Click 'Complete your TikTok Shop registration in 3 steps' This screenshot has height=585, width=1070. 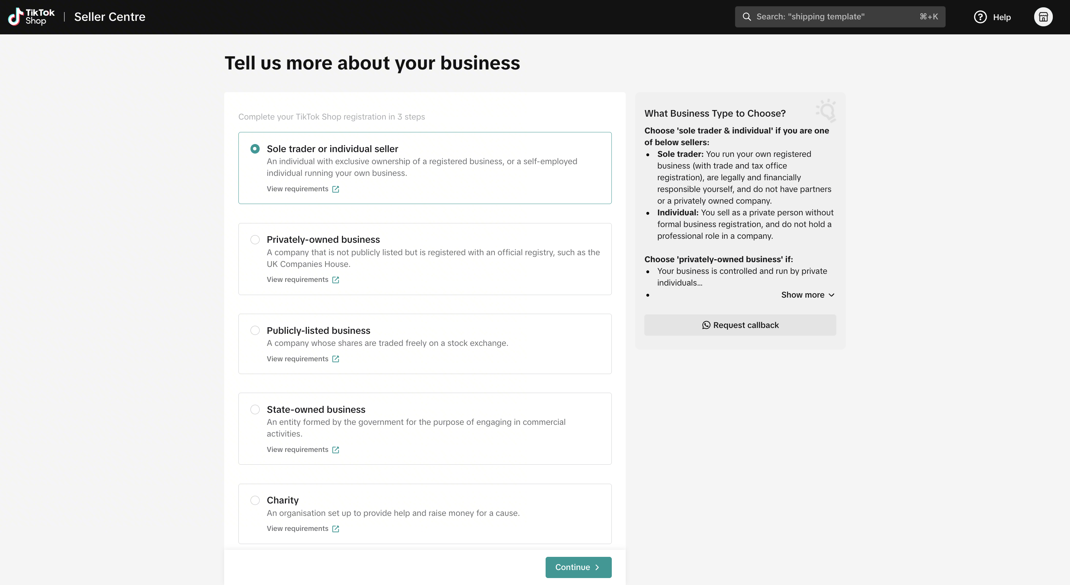331,117
